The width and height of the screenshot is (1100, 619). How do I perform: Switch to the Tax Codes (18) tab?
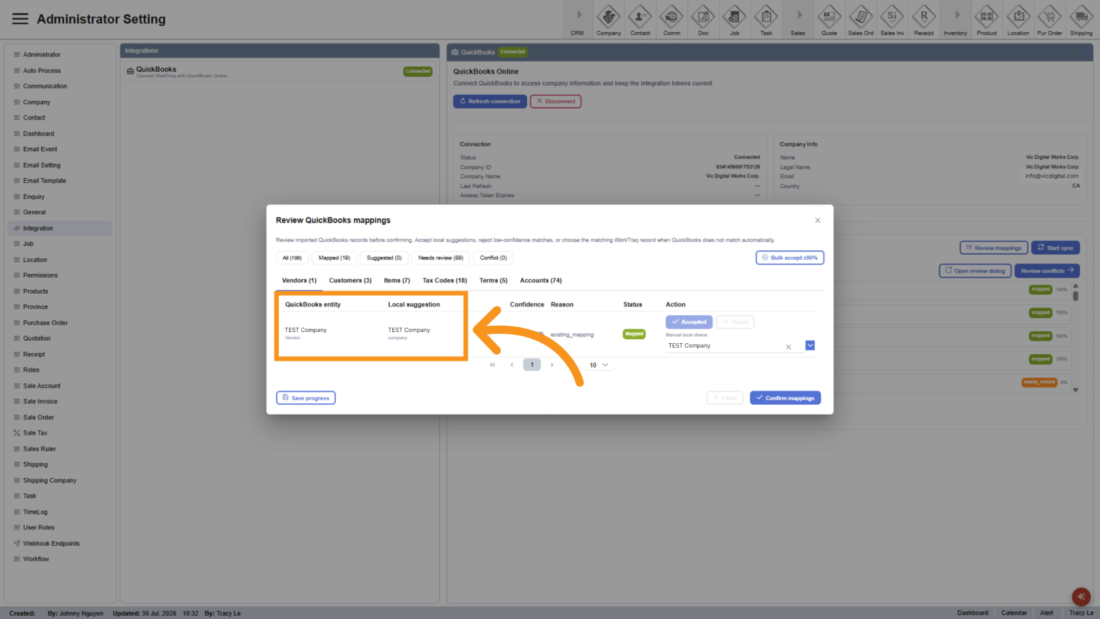click(445, 280)
